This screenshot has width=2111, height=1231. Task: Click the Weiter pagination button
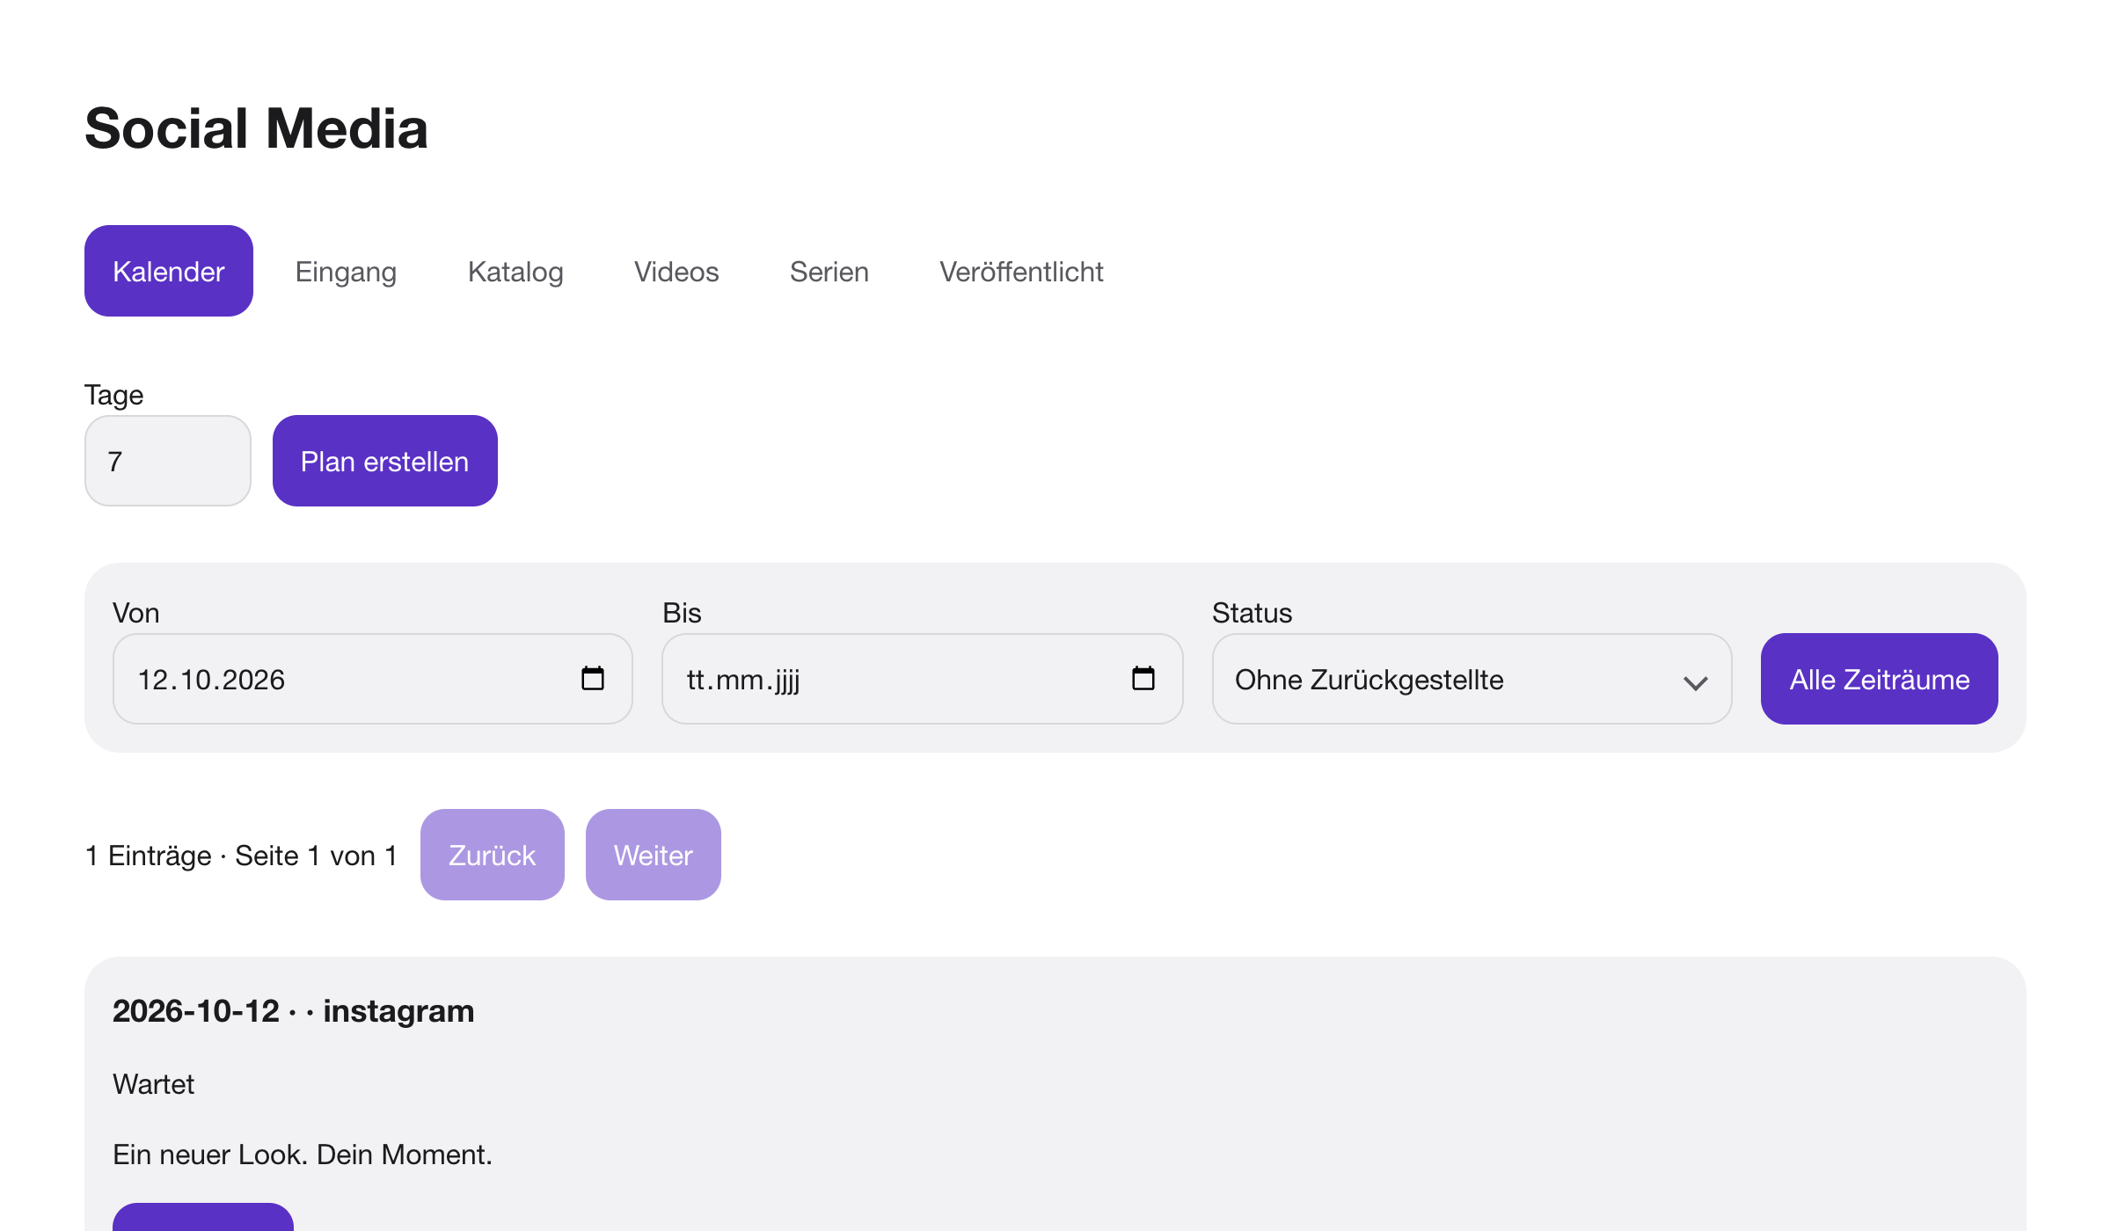pos(654,855)
